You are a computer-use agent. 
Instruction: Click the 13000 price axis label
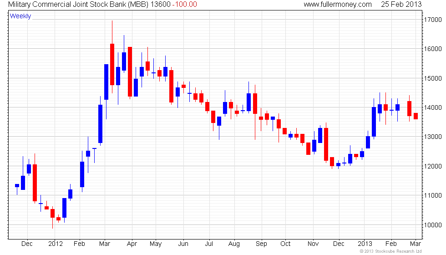[433, 137]
